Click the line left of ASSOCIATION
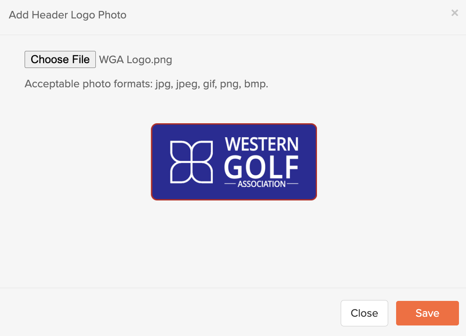466x336 pixels. pos(230,184)
